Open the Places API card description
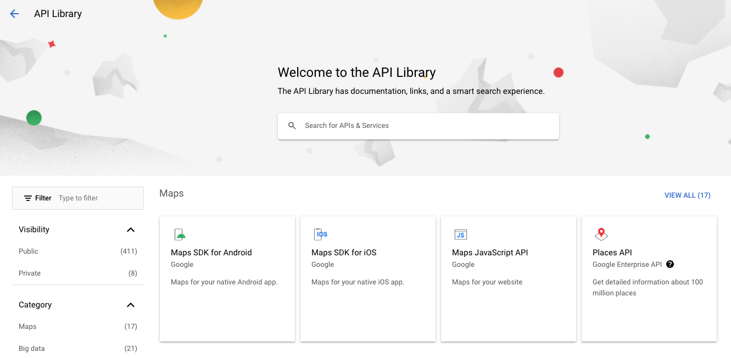The width and height of the screenshot is (731, 358). pos(648,287)
